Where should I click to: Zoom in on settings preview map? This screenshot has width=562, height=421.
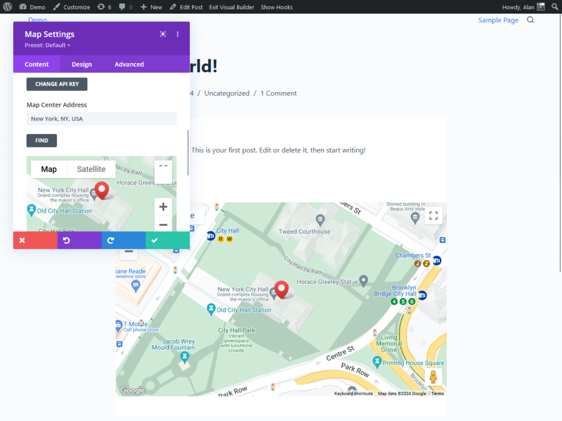163,207
